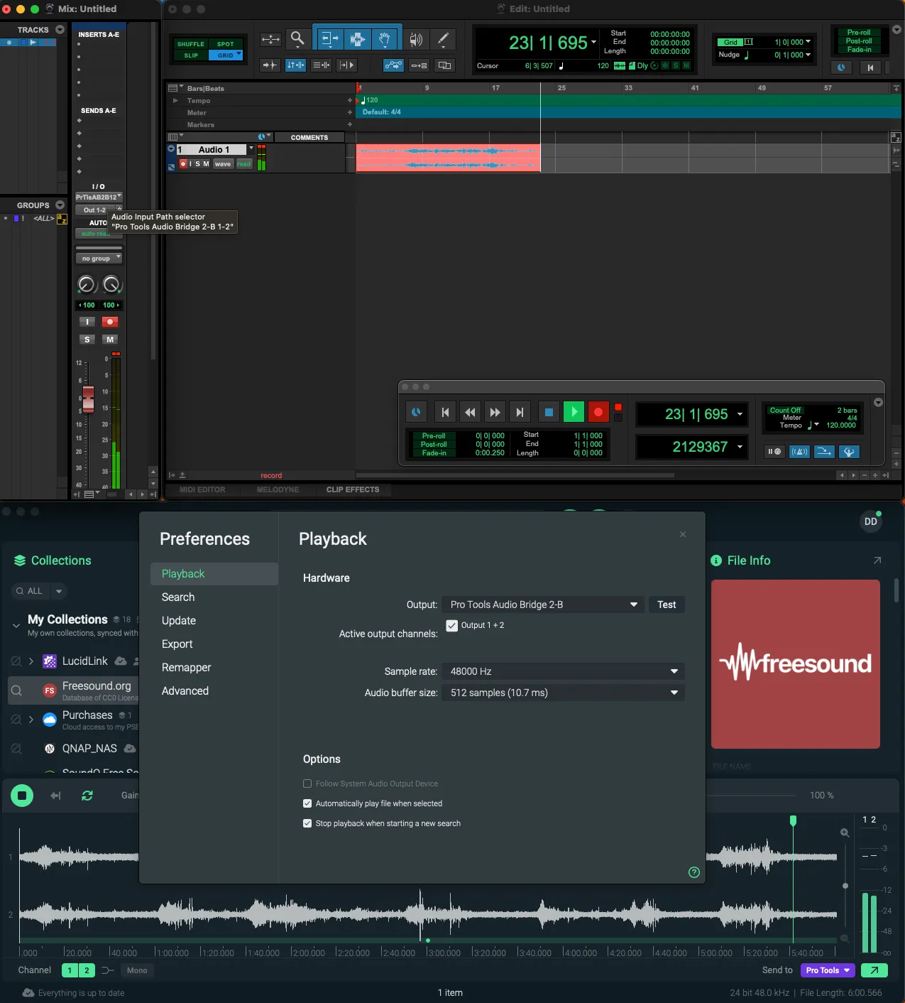Toggle the green loop playback icon

pos(87,796)
